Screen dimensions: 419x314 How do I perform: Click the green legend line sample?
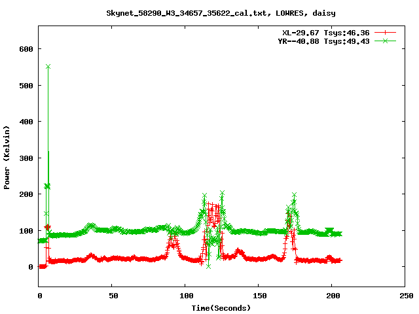pos(385,41)
